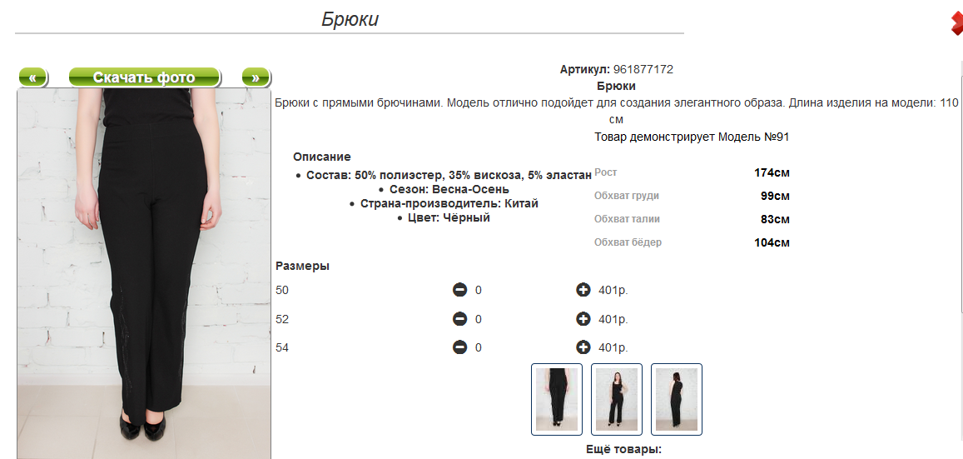The width and height of the screenshot is (963, 459).
Task: Click the Состав composition line
Action: [x=449, y=175]
